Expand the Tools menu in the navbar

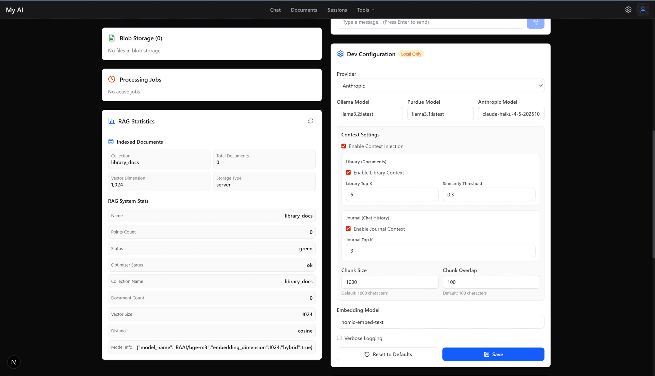pos(365,10)
